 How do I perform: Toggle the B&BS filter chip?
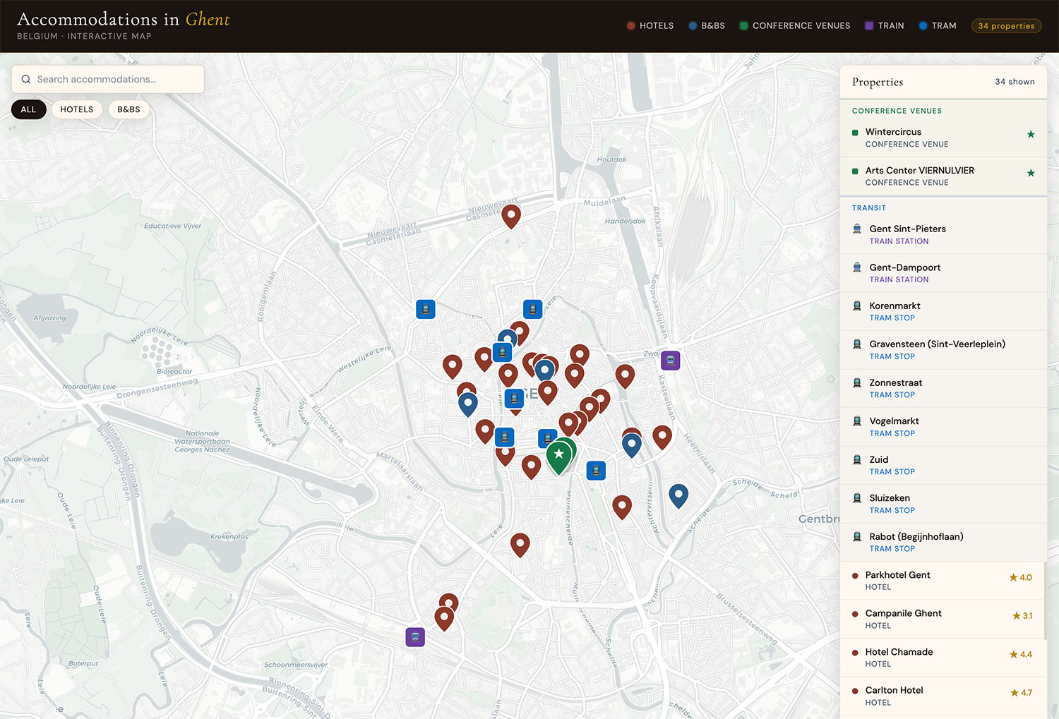128,109
